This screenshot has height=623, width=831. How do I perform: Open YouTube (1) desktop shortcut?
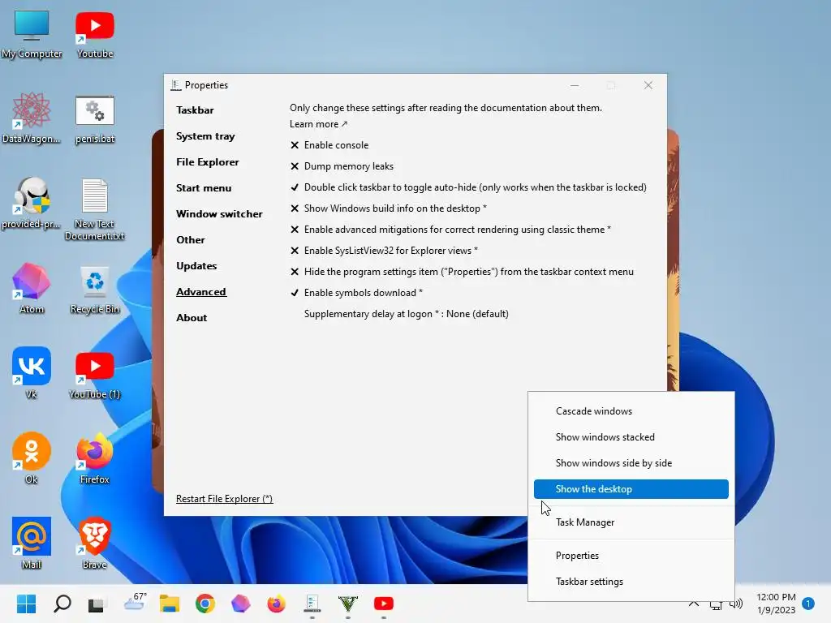95,375
